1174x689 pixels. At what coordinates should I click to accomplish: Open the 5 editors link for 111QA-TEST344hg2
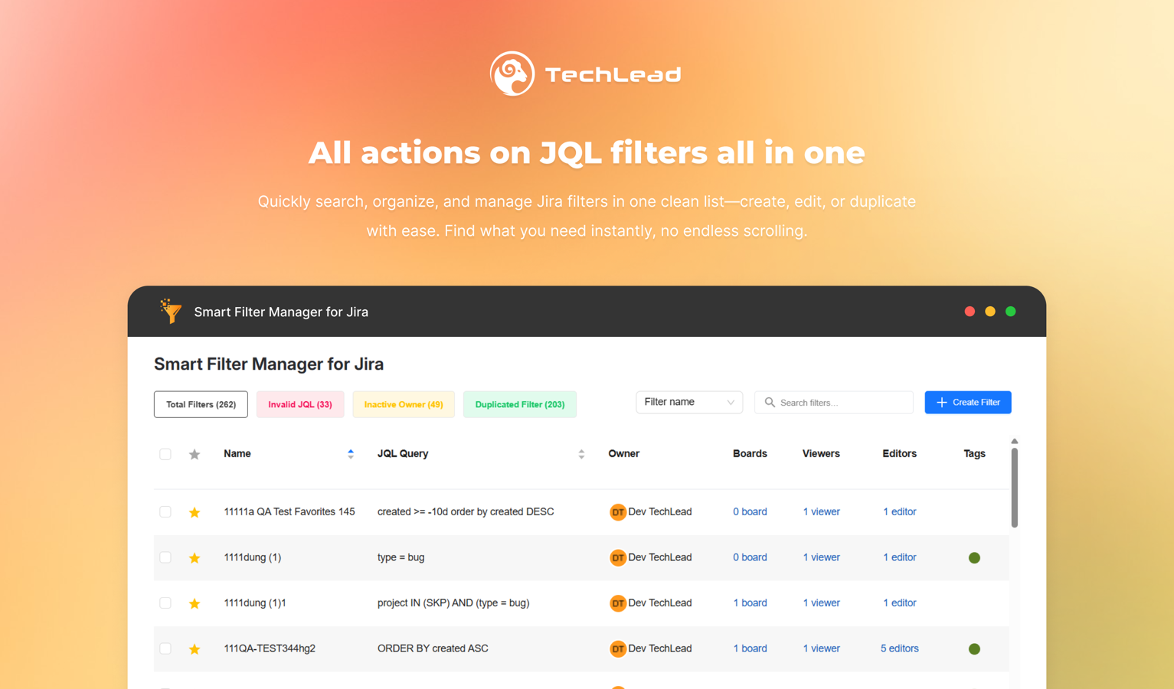899,648
